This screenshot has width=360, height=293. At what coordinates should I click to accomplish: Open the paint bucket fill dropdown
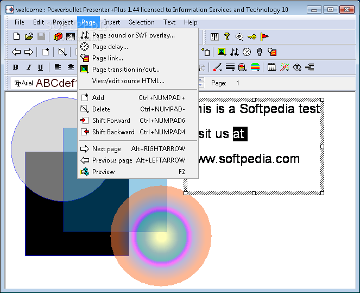(x=243, y=67)
